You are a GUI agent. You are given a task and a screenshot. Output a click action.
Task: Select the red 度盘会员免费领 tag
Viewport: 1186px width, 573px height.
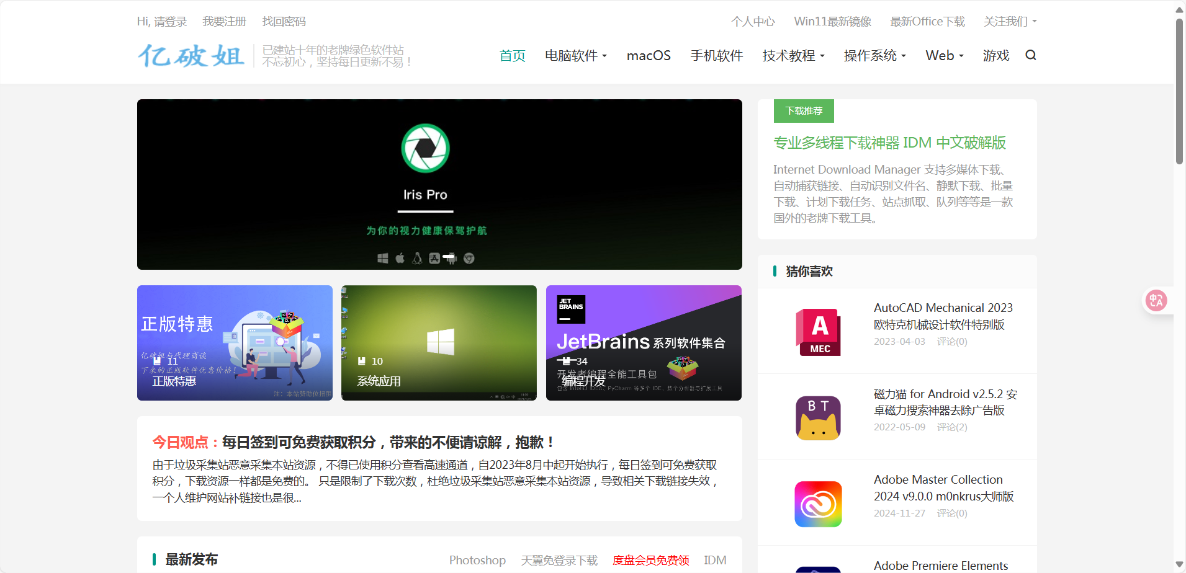click(650, 560)
